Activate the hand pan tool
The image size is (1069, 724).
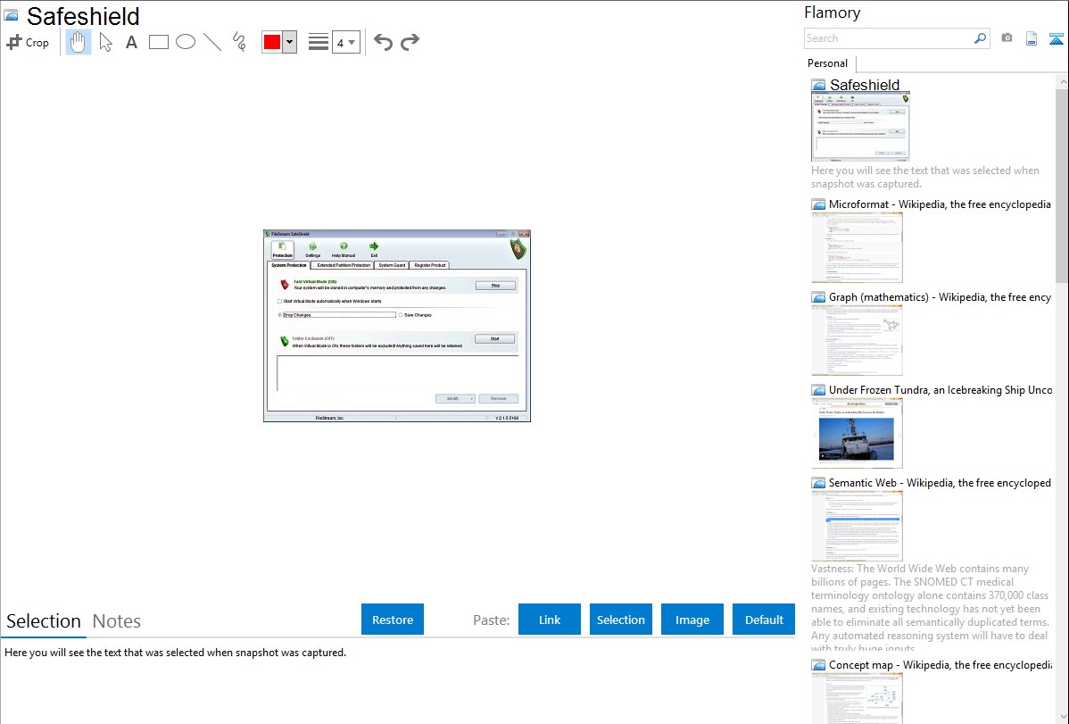(x=79, y=42)
